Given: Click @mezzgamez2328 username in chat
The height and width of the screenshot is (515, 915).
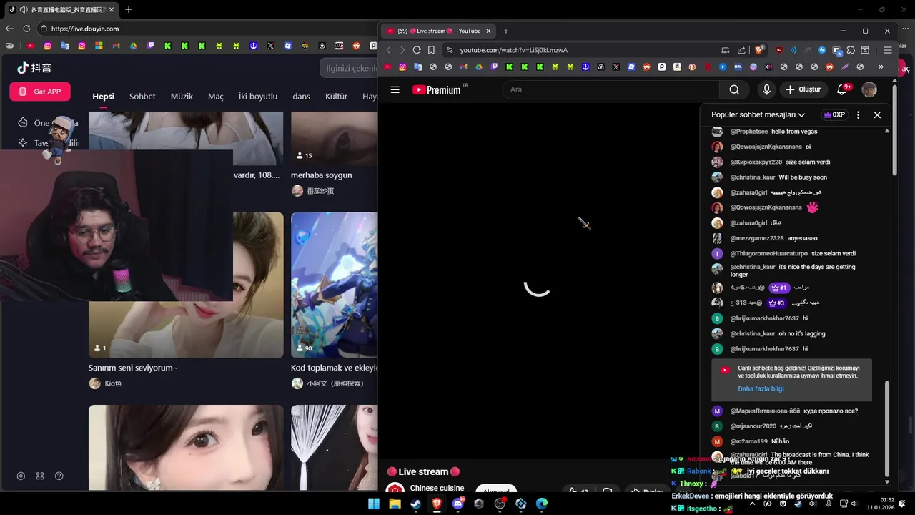Looking at the screenshot, I should tap(757, 238).
